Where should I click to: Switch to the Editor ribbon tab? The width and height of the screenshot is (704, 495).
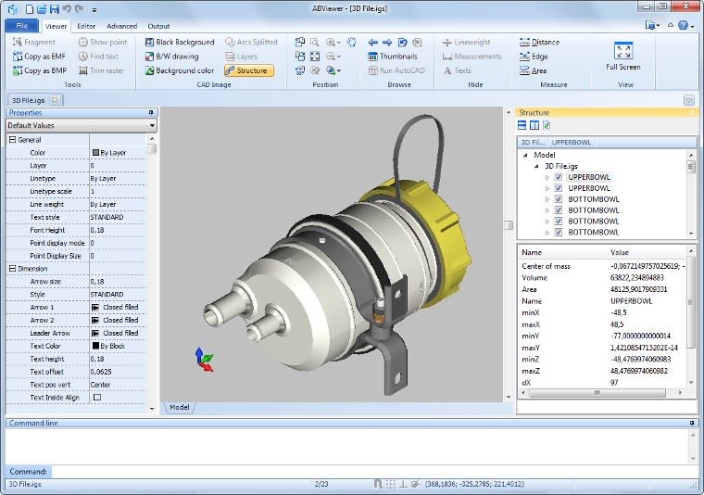tap(86, 26)
